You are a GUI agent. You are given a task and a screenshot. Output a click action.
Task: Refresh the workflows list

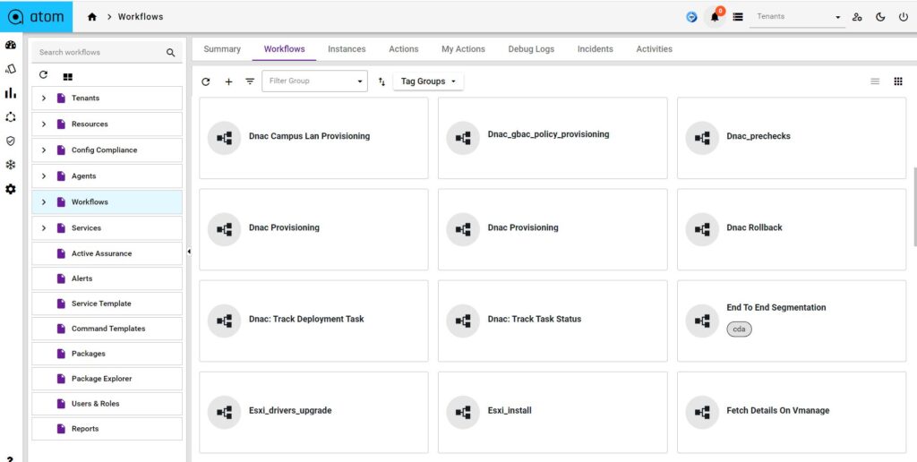206,81
